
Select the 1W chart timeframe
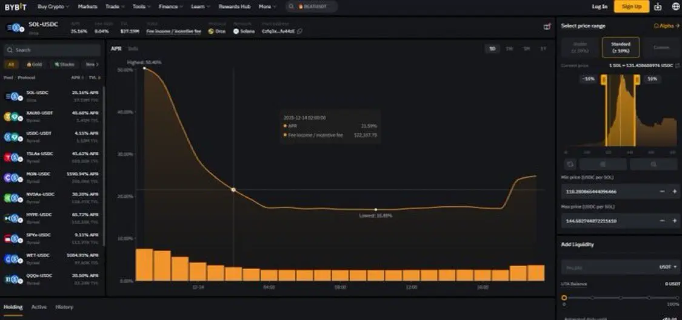(x=509, y=48)
